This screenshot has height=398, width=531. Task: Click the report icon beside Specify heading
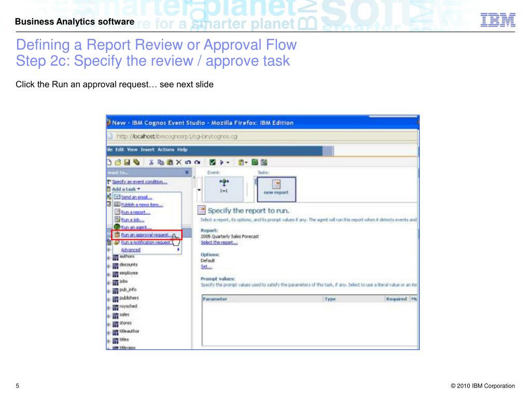point(202,210)
